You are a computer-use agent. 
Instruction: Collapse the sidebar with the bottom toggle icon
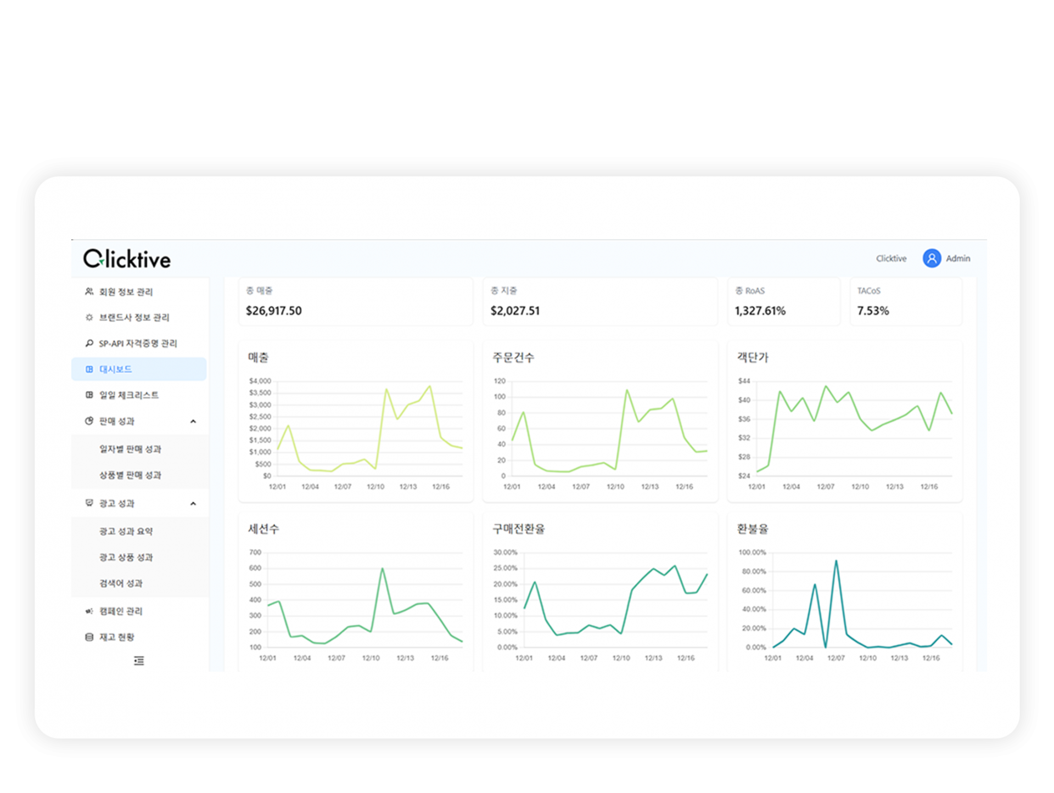pos(139,661)
